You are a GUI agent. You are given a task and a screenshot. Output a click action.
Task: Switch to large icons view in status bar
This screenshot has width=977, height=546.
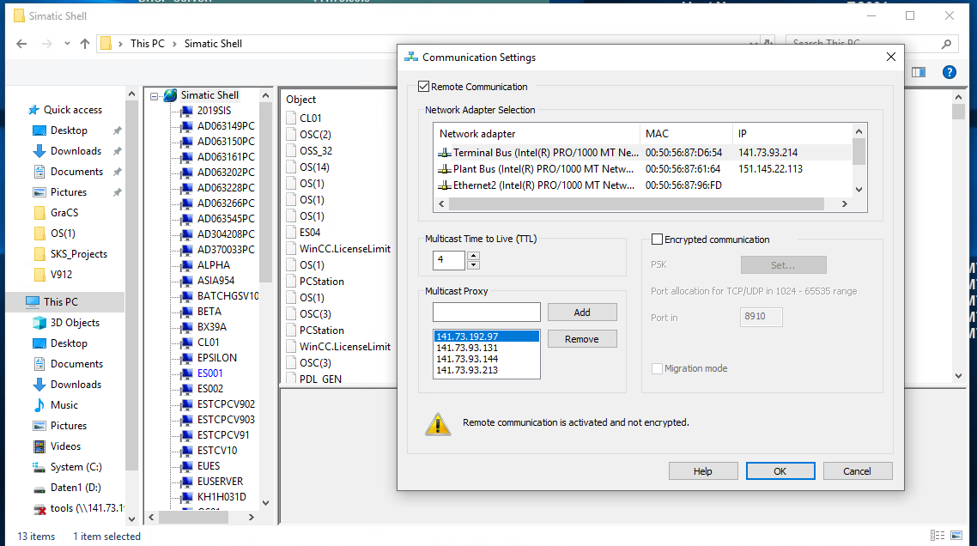pos(956,536)
